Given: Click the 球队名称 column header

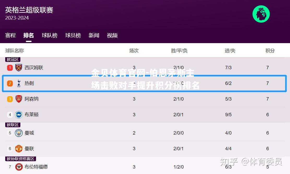Looking at the screenshot, I should tap(14, 50).
